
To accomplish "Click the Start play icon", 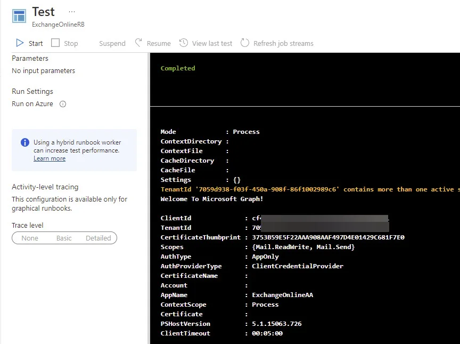I will (20, 43).
